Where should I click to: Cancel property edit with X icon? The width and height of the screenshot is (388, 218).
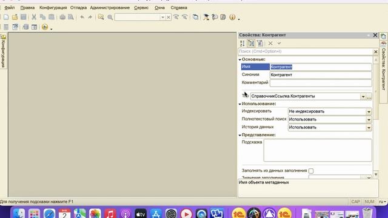(270, 43)
